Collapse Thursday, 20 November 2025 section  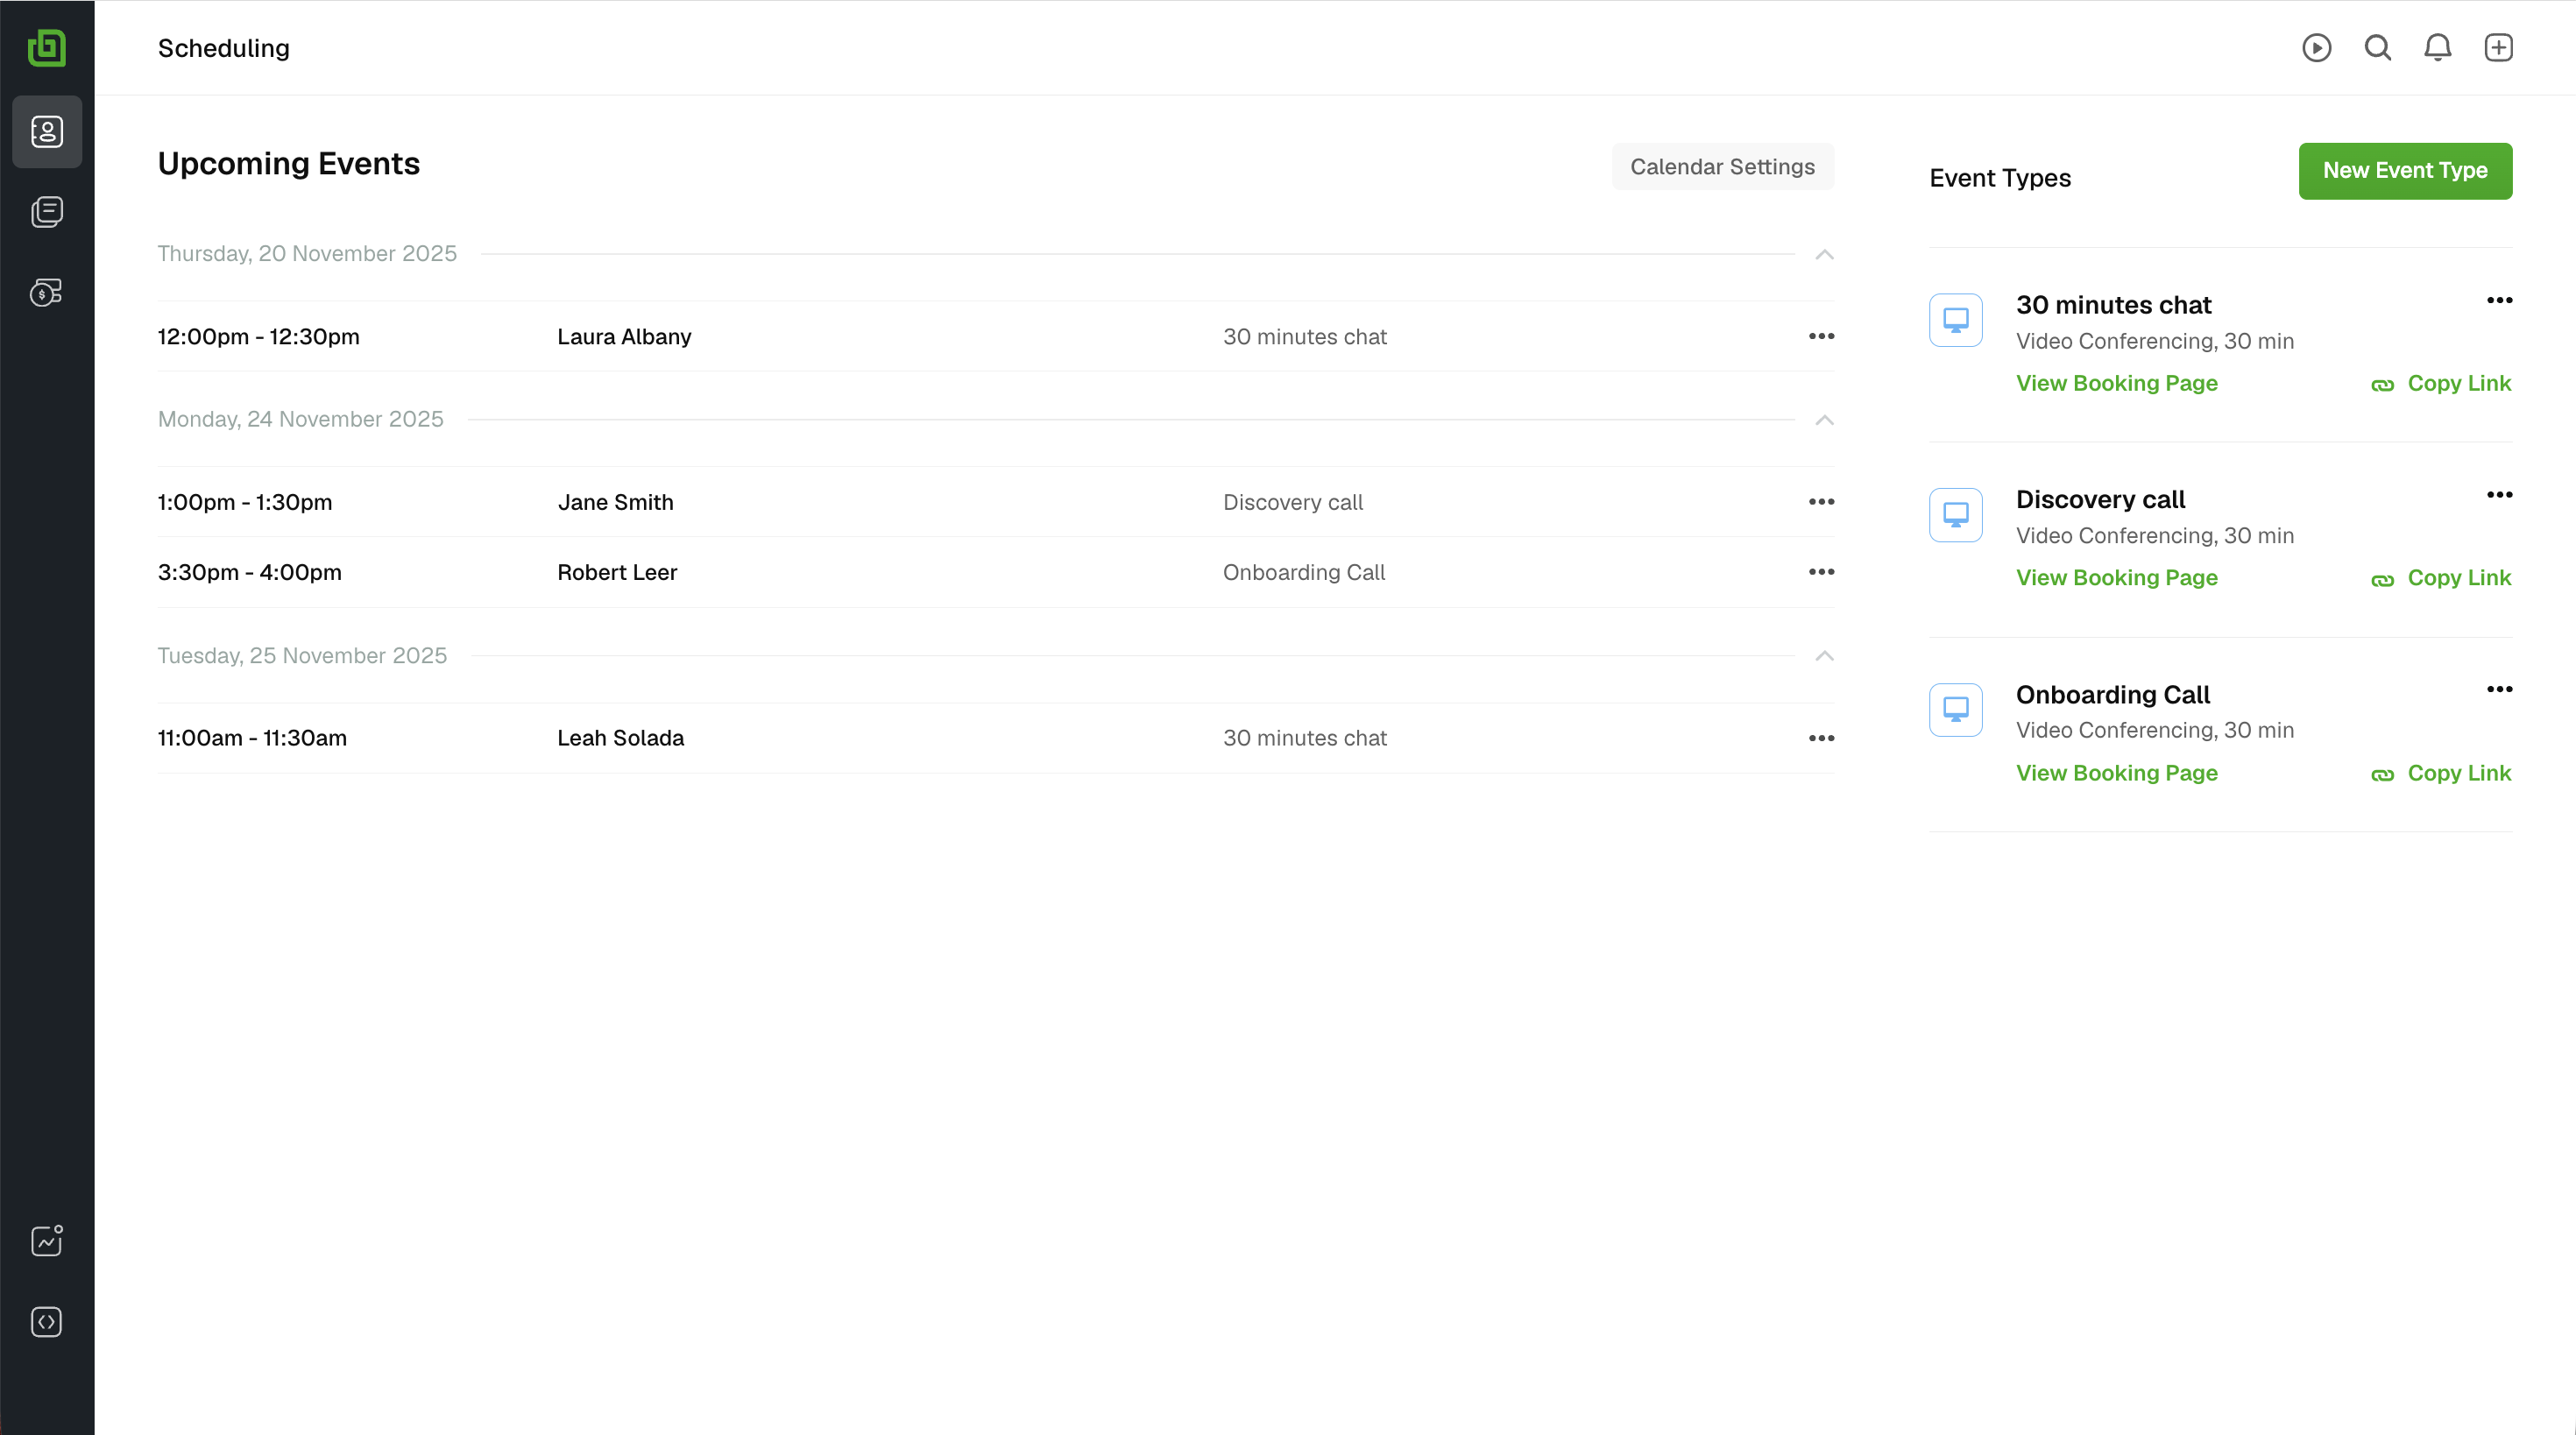1824,255
